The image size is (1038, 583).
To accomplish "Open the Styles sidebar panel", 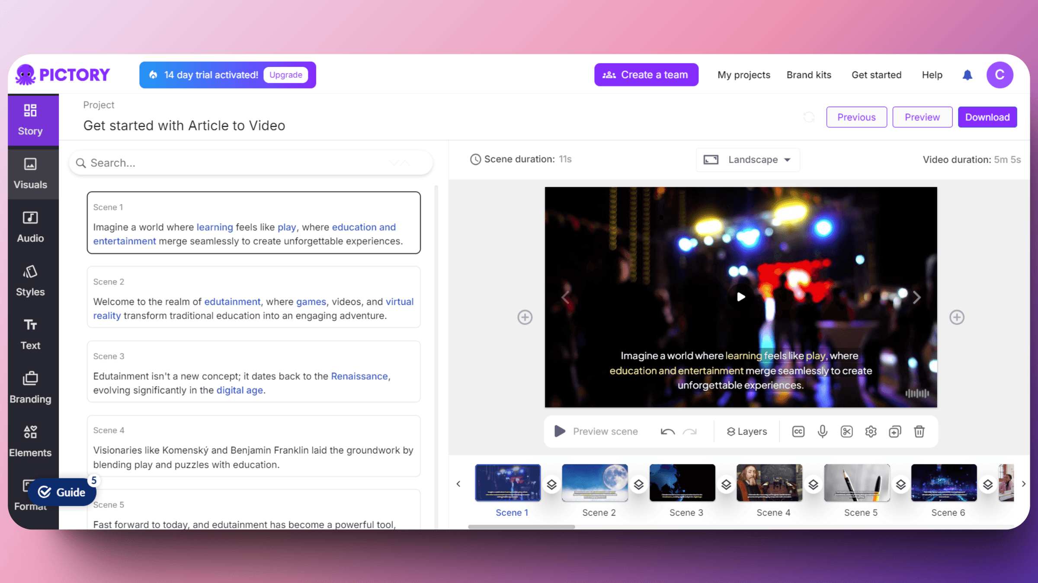I will (x=30, y=281).
